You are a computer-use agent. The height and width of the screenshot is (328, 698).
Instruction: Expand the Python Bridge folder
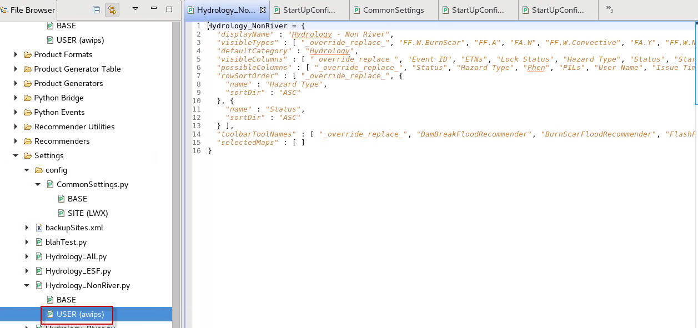pyautogui.click(x=16, y=98)
